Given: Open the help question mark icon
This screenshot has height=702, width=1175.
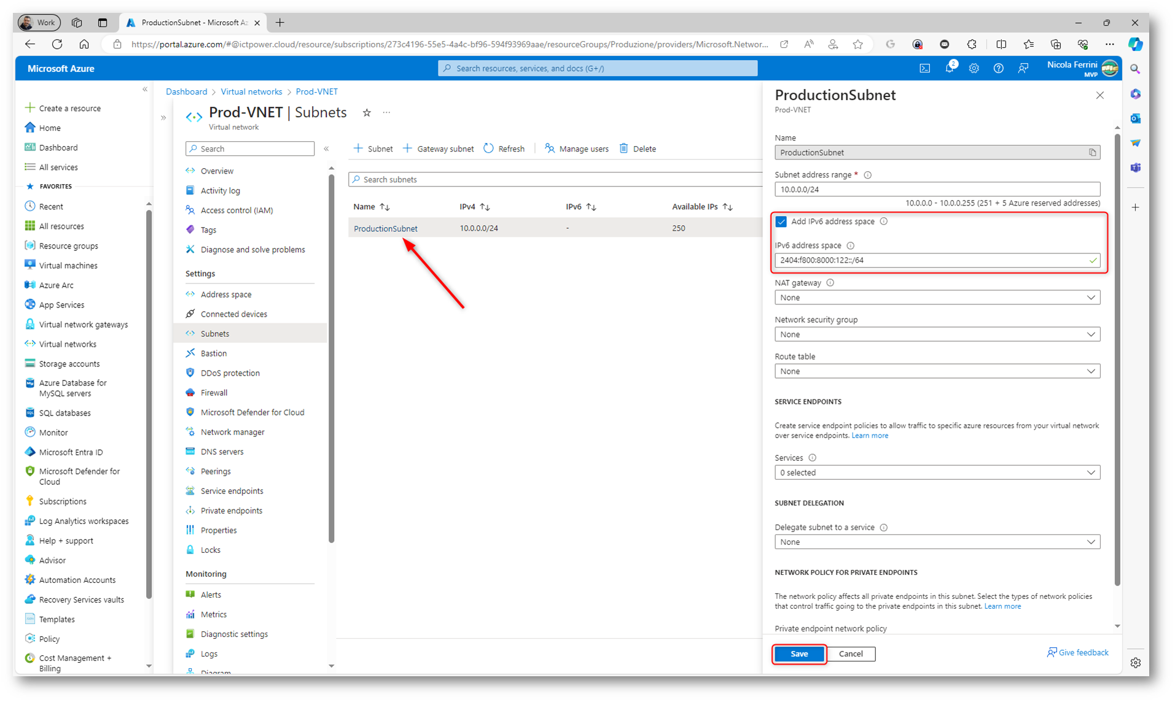Looking at the screenshot, I should pos(998,69).
